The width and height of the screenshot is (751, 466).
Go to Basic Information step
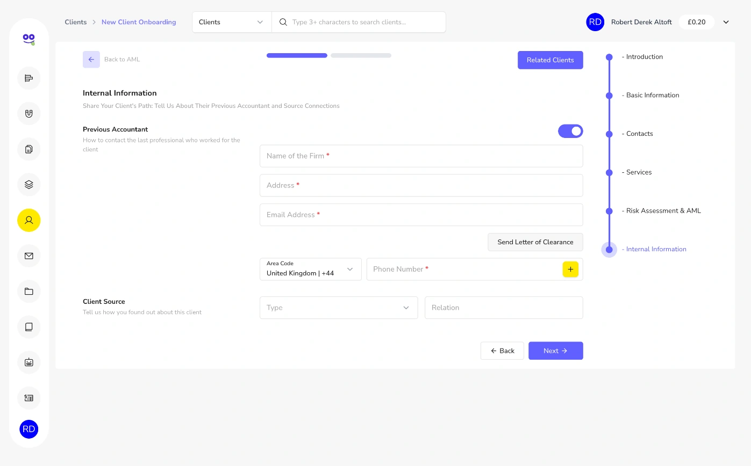coord(653,95)
